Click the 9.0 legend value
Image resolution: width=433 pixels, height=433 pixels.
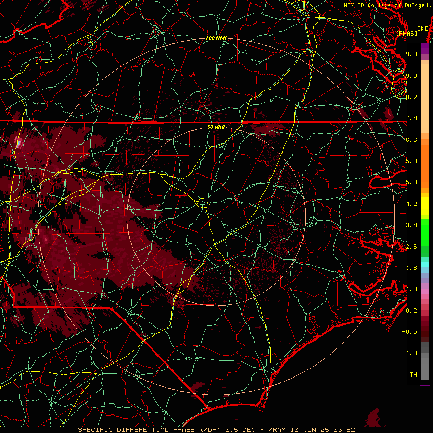411,76
